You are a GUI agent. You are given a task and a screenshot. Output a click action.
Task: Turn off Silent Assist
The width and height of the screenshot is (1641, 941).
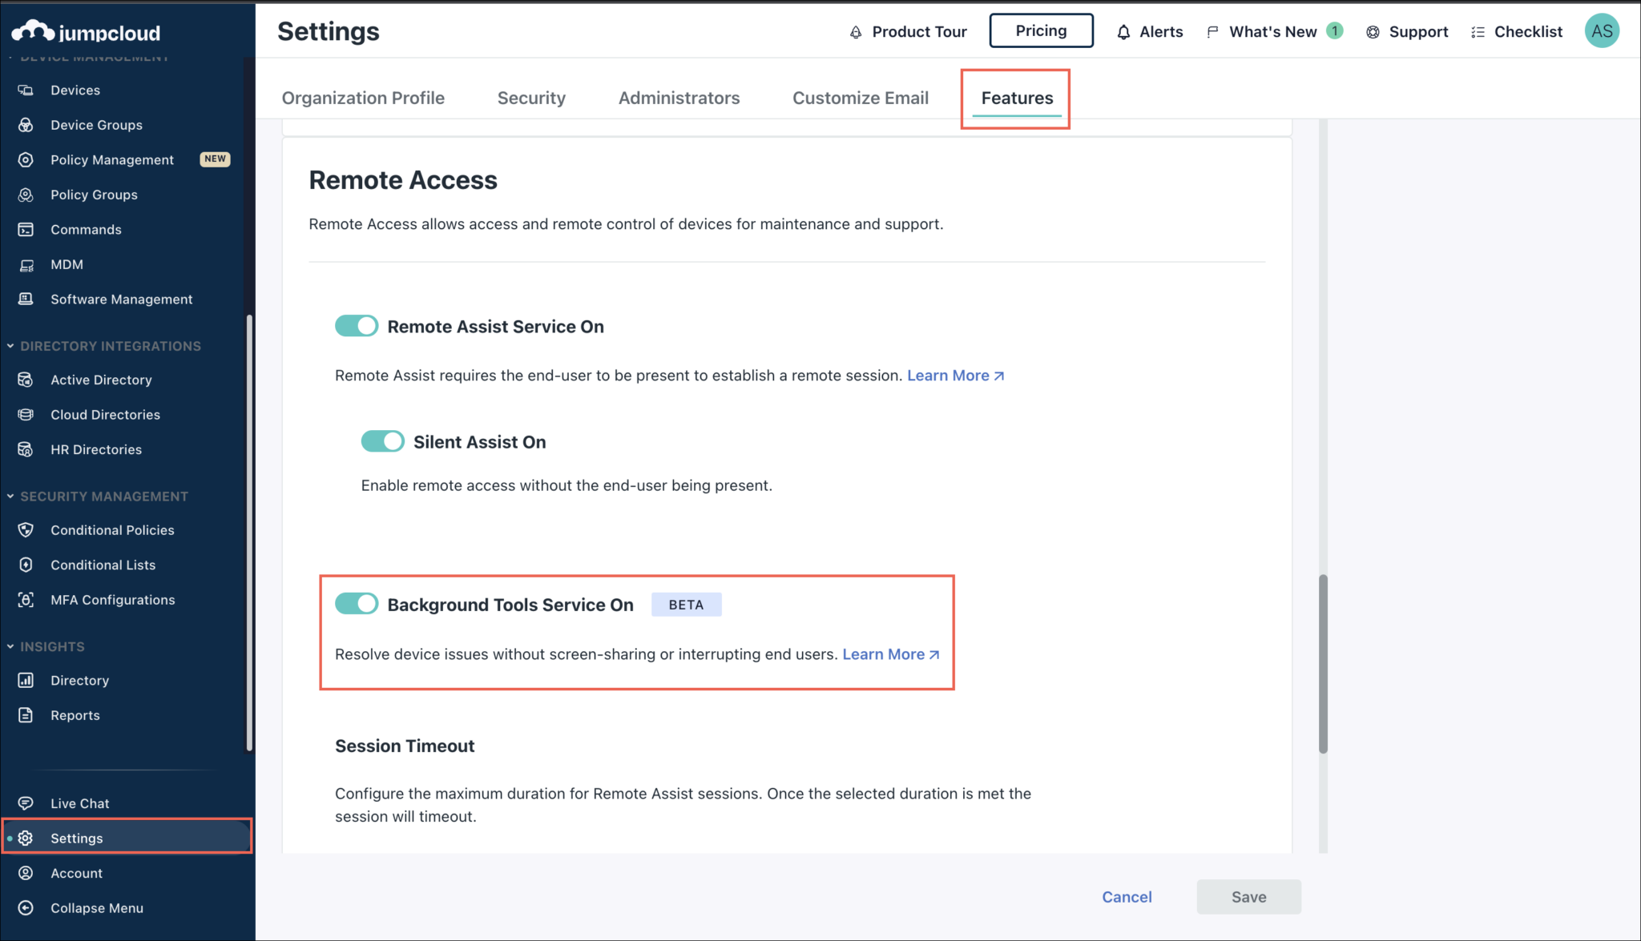(x=382, y=441)
